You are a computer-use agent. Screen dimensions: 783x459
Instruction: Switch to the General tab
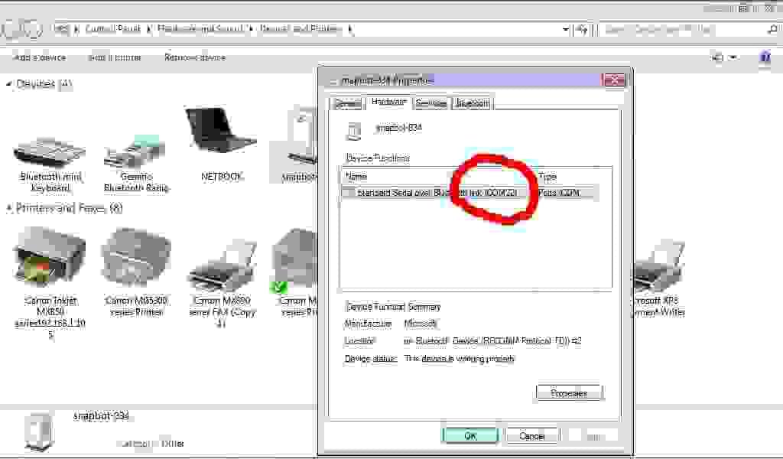point(348,103)
